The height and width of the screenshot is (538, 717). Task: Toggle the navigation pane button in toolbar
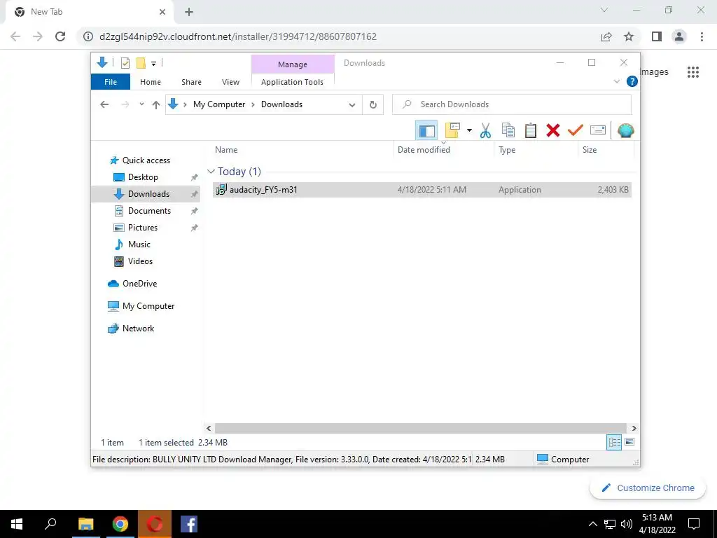point(426,130)
